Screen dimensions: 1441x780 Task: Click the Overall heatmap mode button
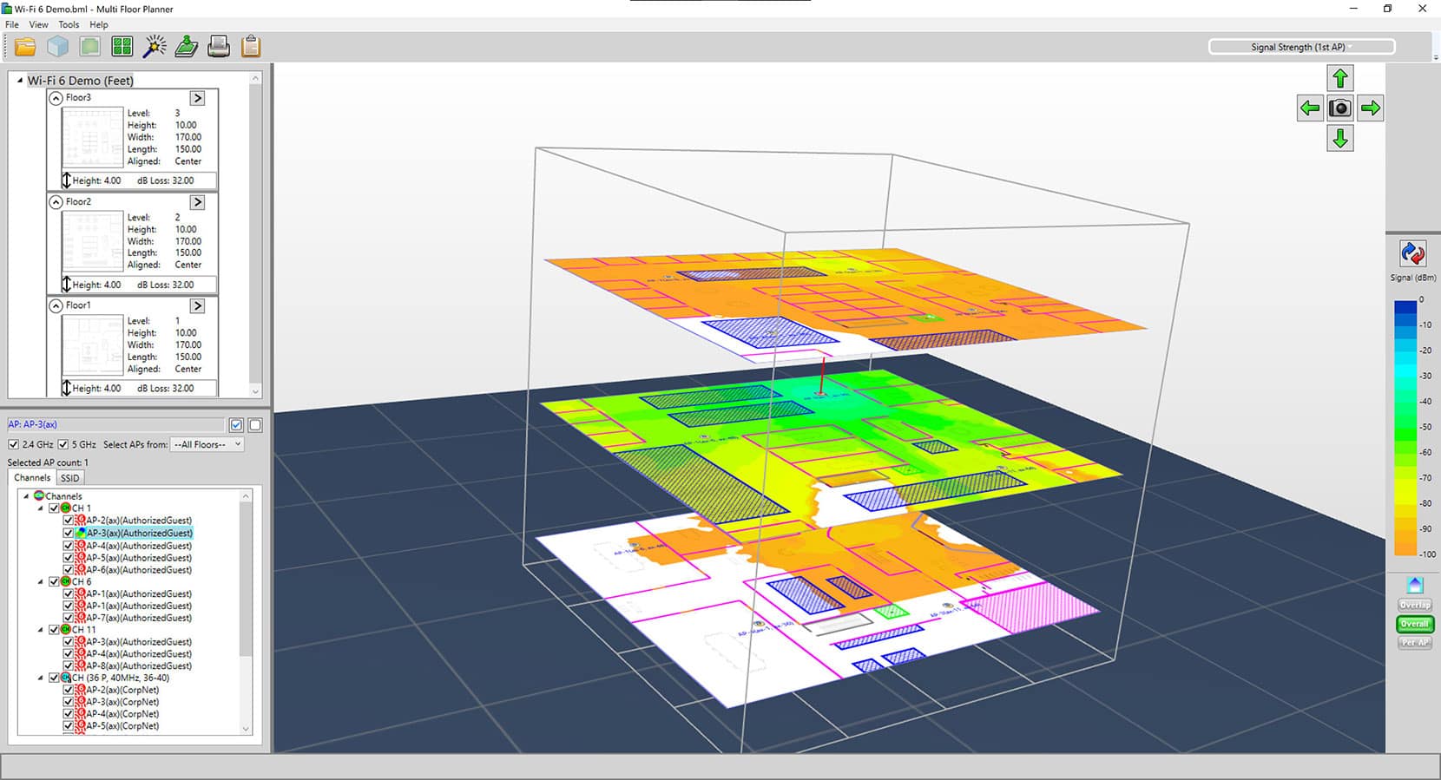[x=1414, y=624]
